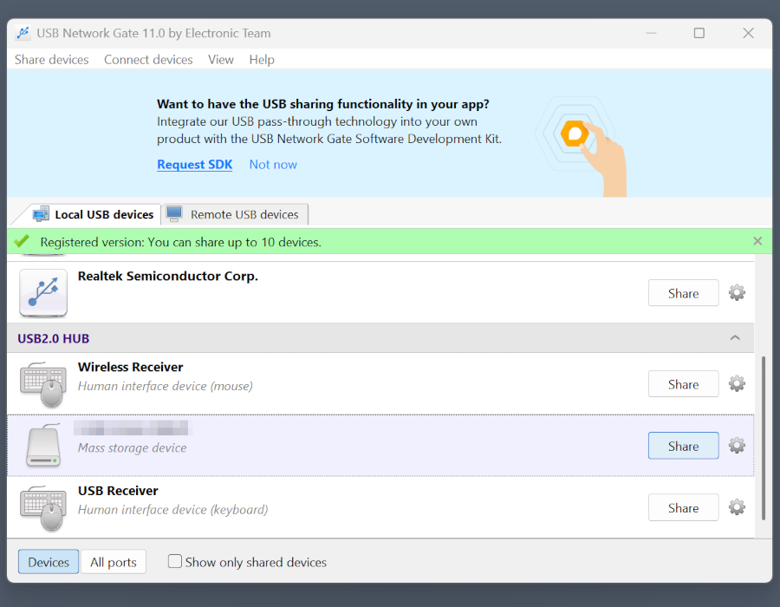The width and height of the screenshot is (780, 607).
Task: Toggle Show only shared devices checkbox
Action: click(174, 561)
